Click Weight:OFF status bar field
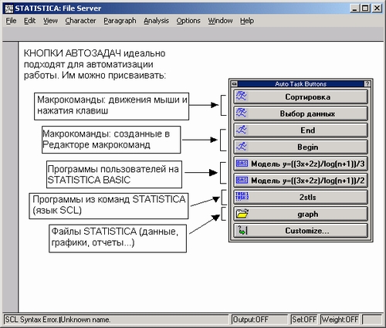This screenshot has height=328, width=386. [340, 320]
